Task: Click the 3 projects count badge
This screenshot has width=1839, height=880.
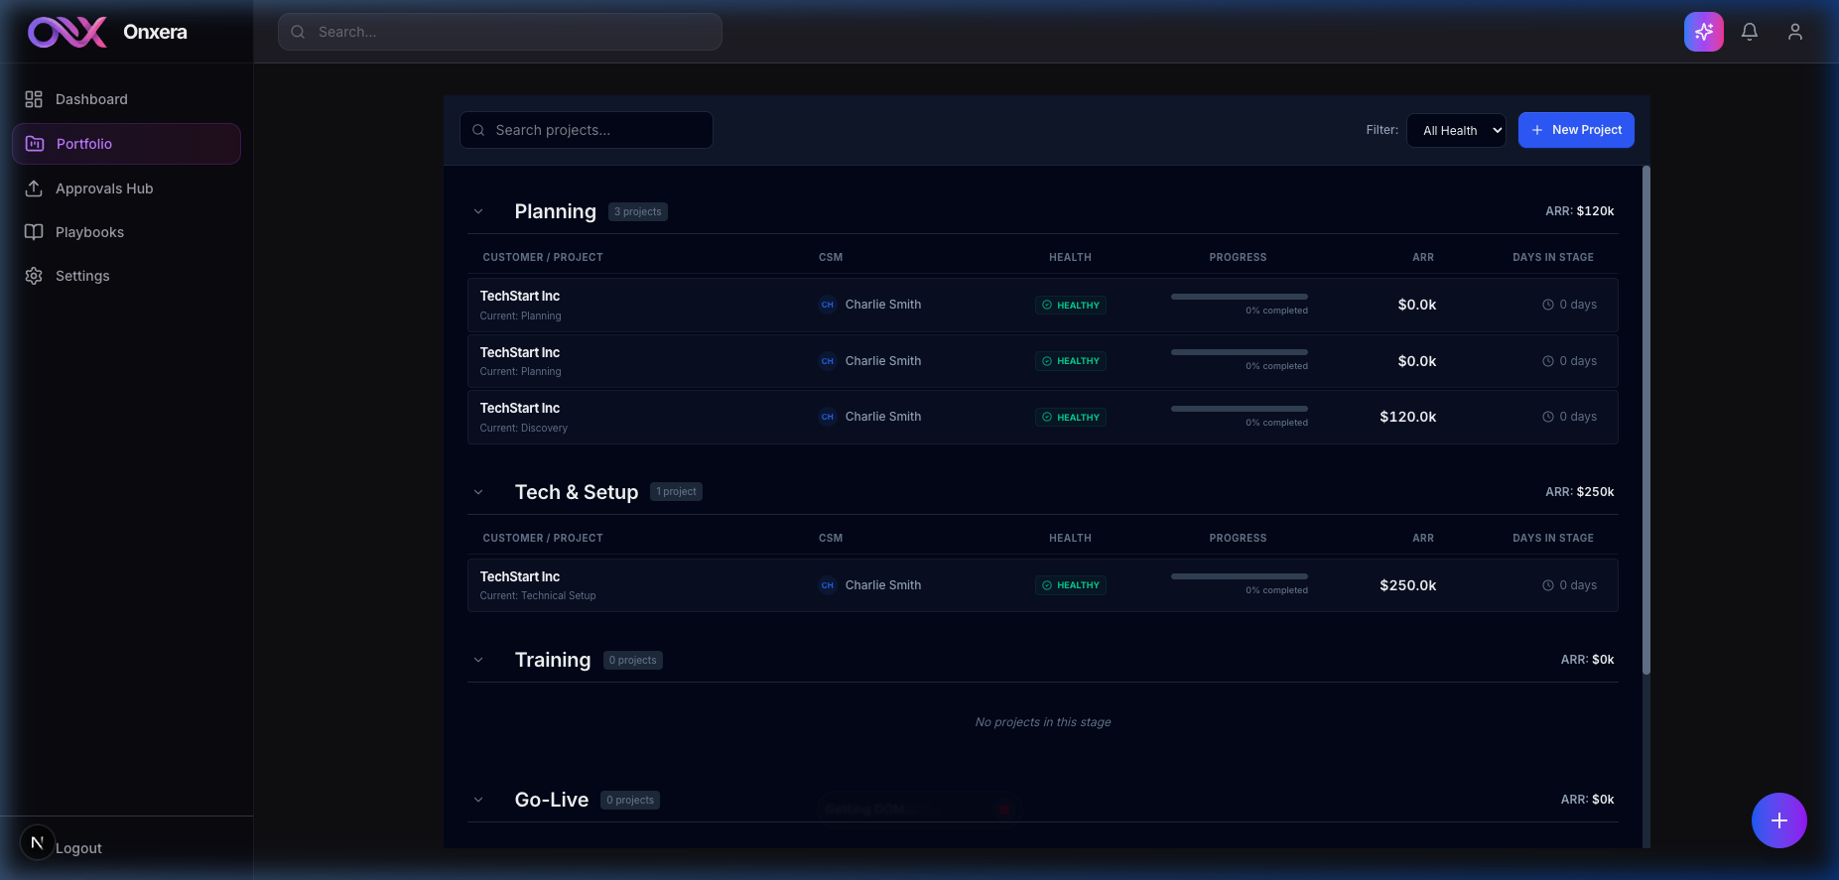Action: coord(637,211)
